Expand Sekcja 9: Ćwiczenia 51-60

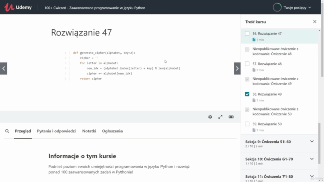[x=279, y=144]
